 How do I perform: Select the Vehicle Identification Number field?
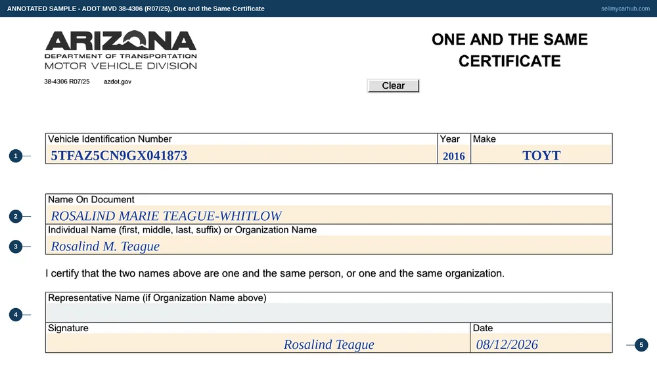[241, 154]
